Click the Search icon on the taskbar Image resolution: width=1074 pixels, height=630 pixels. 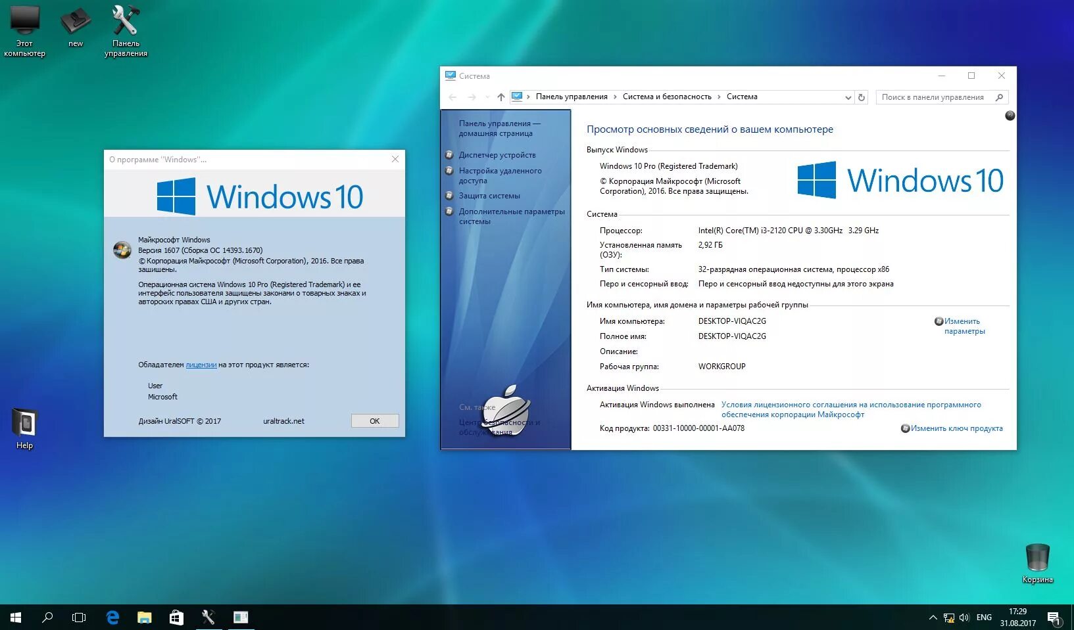tap(47, 618)
